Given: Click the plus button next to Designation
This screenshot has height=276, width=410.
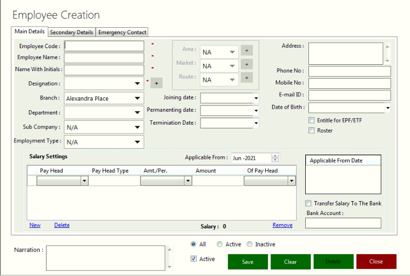Looking at the screenshot, I should pyautogui.click(x=156, y=83).
